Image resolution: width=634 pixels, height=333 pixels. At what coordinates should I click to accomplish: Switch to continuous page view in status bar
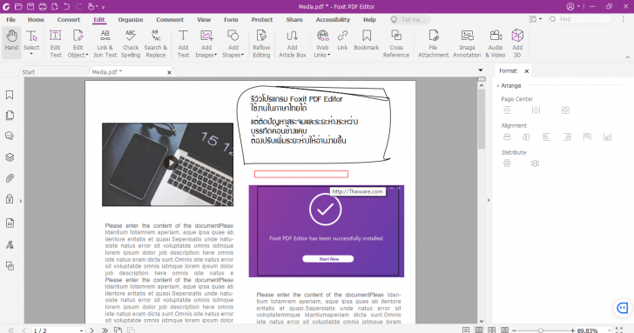479,330
